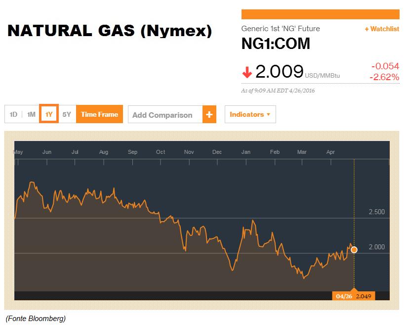Click the white circle marker on chart

[x=354, y=250]
